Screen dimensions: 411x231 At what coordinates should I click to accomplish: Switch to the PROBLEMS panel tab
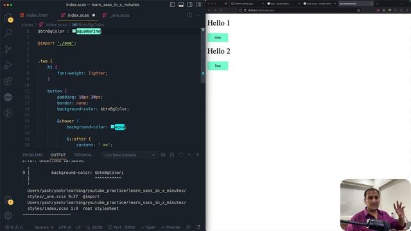33,155
